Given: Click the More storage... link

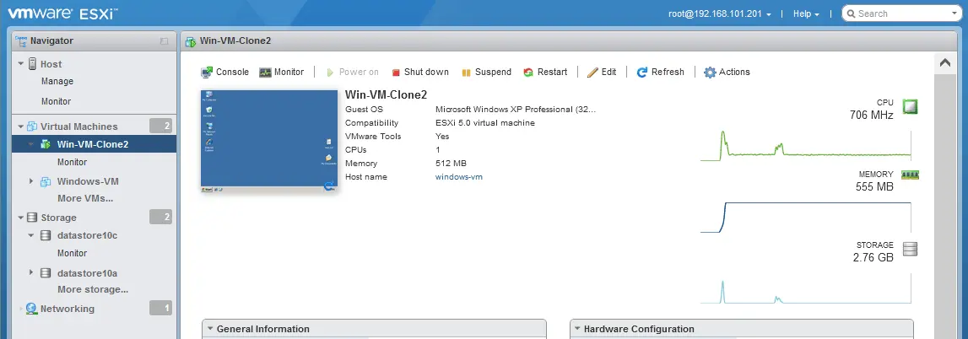Looking at the screenshot, I should click(93, 289).
